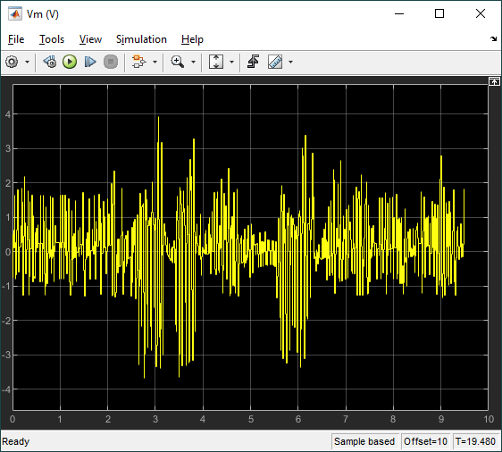Select the Zoom magnifier tool
Viewport: 502px width, 452px height.
coord(178,62)
